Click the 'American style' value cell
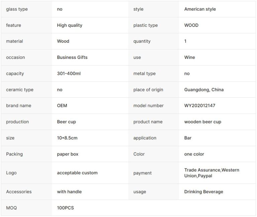The width and height of the screenshot is (257, 217). click(200, 9)
